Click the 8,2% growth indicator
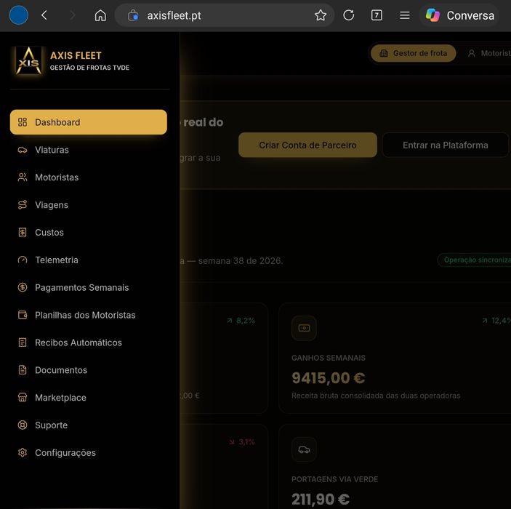 pyautogui.click(x=241, y=321)
